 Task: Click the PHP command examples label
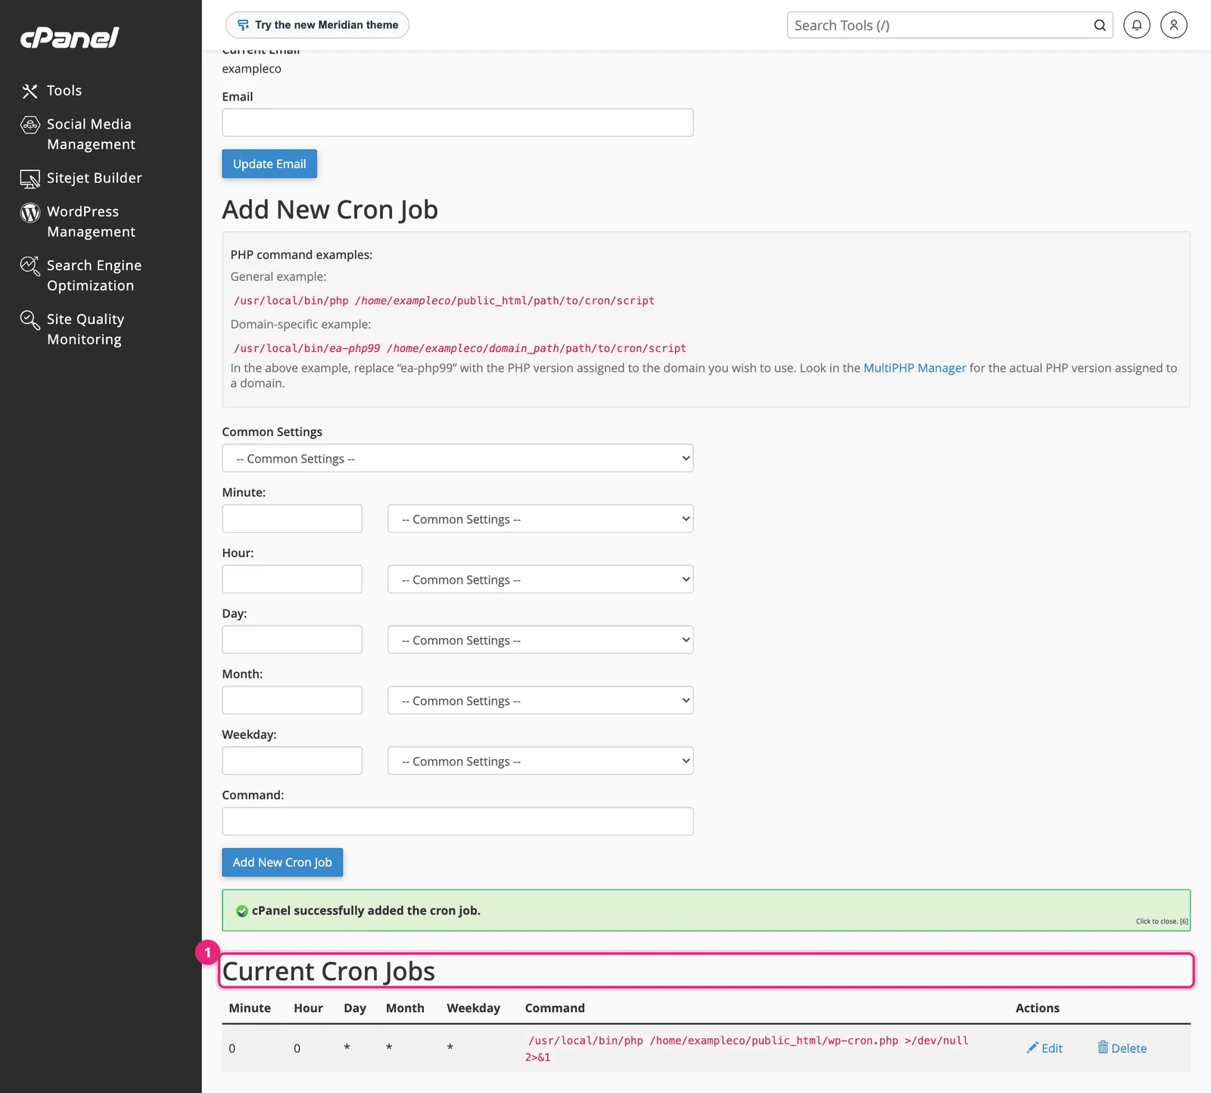[301, 255]
